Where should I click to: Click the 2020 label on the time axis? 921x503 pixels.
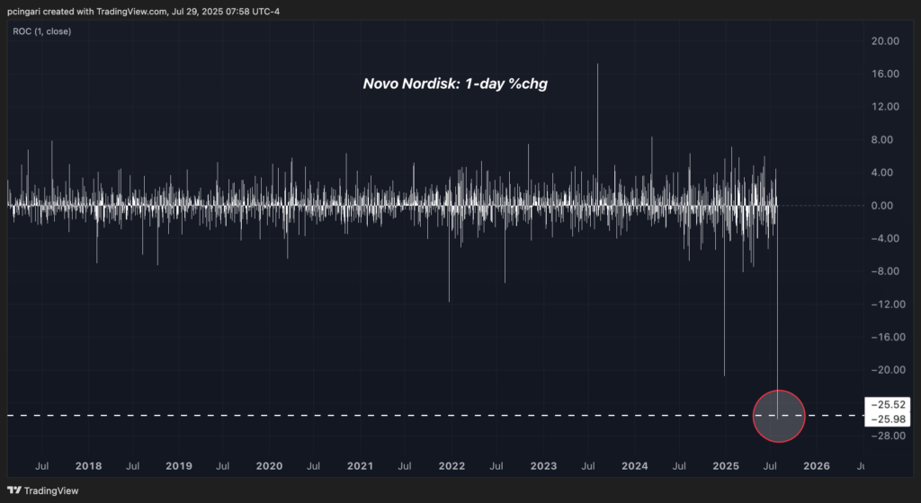(269, 466)
